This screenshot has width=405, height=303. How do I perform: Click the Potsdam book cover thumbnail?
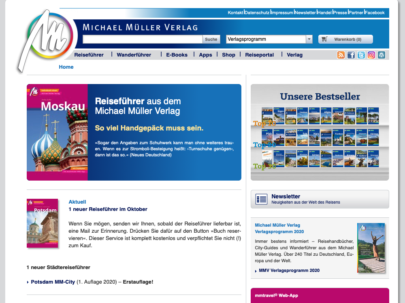[x=43, y=223]
